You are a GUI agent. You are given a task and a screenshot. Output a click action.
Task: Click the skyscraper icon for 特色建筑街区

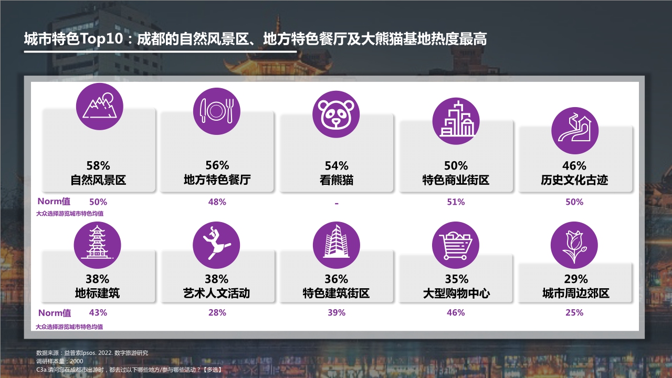(337, 245)
